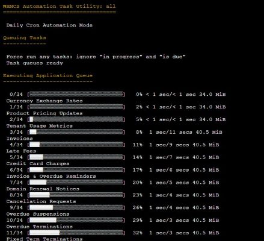Click the 2/34 progress bar
Image resolution: width=264 pixels, height=241 pixels.
tap(76, 119)
